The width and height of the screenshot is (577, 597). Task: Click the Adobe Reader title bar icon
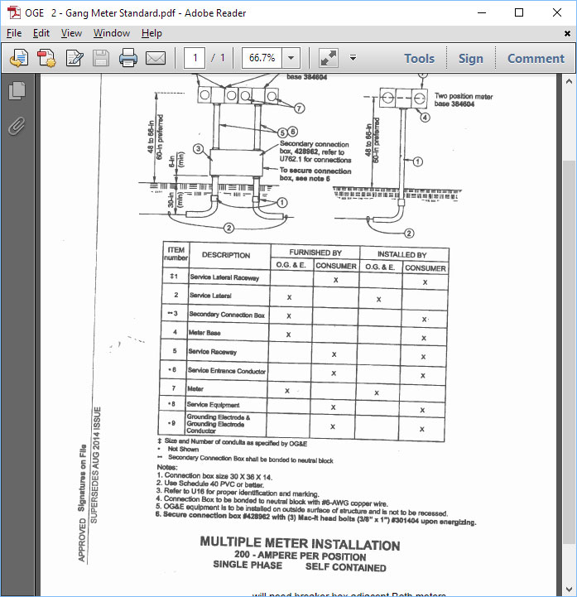[x=14, y=12]
